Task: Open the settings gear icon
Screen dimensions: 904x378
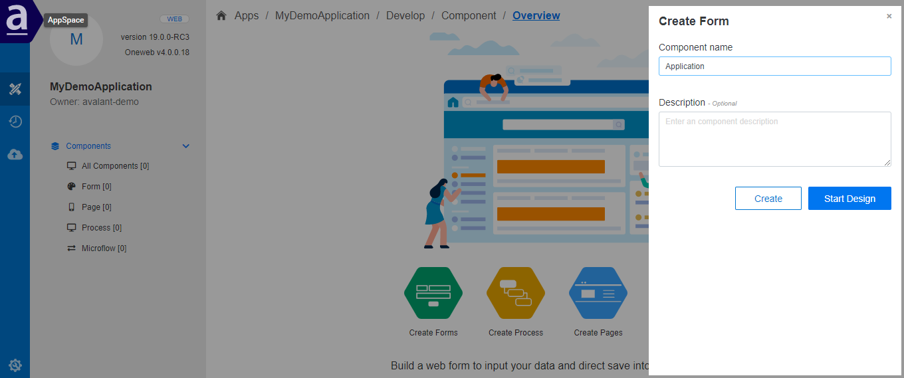Action: (15, 365)
